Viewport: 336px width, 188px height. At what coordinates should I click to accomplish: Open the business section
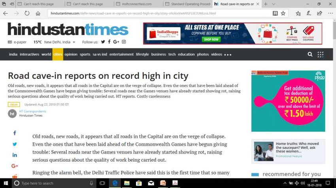[159, 54]
